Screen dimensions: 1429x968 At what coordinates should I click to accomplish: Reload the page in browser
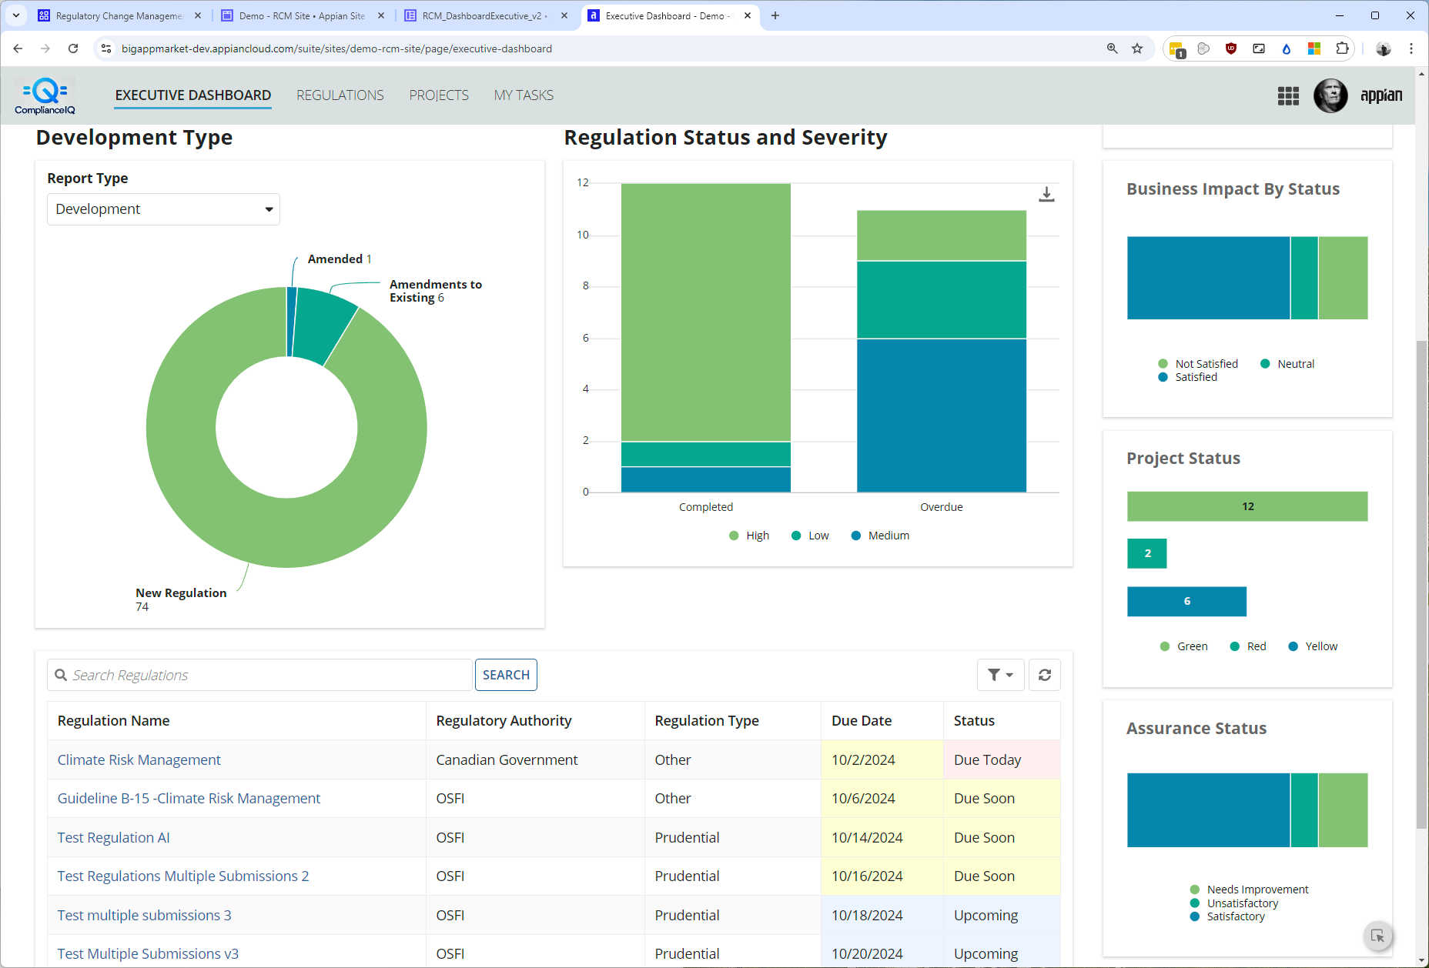click(x=73, y=48)
